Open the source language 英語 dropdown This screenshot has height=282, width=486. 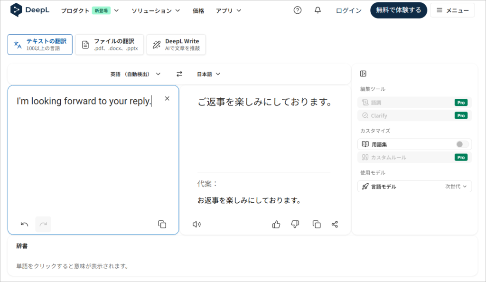(135, 74)
